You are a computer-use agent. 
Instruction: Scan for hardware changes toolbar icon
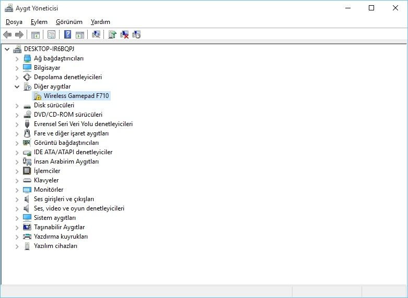coord(96,34)
